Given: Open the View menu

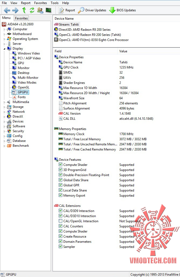Looking at the screenshot, I should (x=14, y=3).
